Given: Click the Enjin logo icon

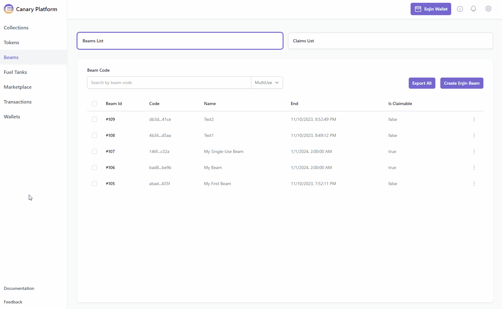Looking at the screenshot, I should tap(9, 9).
